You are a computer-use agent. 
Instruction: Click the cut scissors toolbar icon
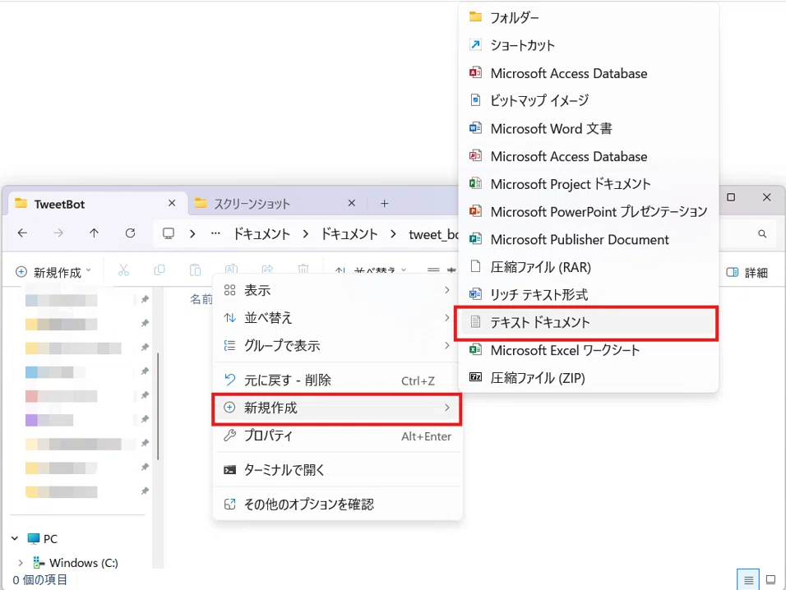(x=123, y=271)
